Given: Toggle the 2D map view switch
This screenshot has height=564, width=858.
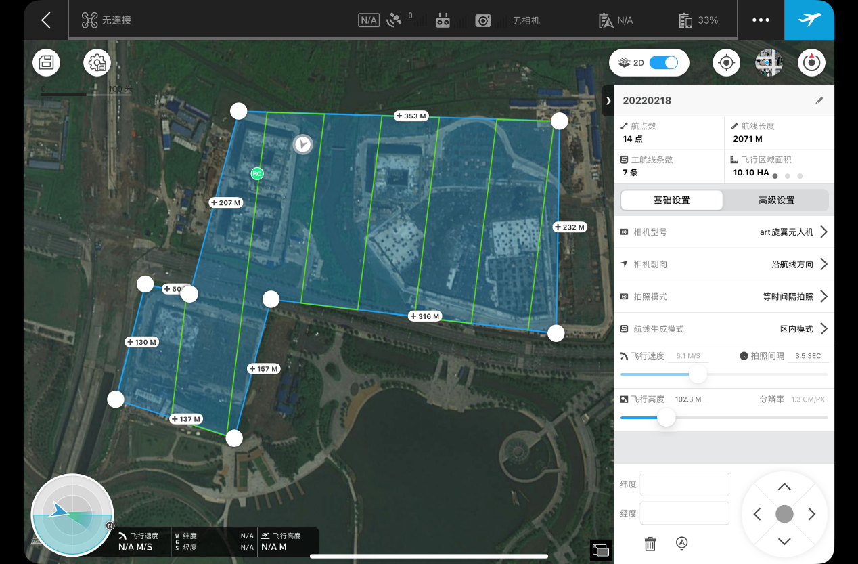Looking at the screenshot, I should tap(663, 63).
